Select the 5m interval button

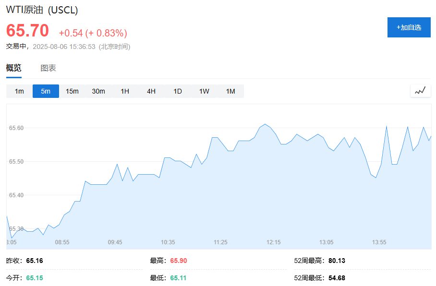coord(46,91)
